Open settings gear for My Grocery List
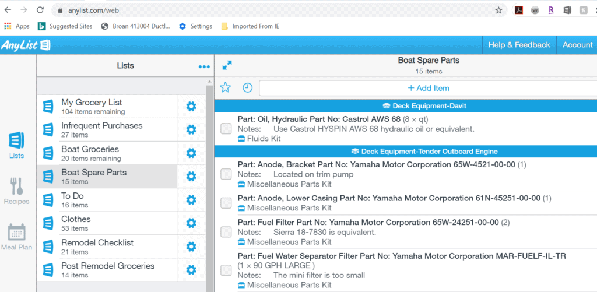The height and width of the screenshot is (292, 597). [x=191, y=107]
